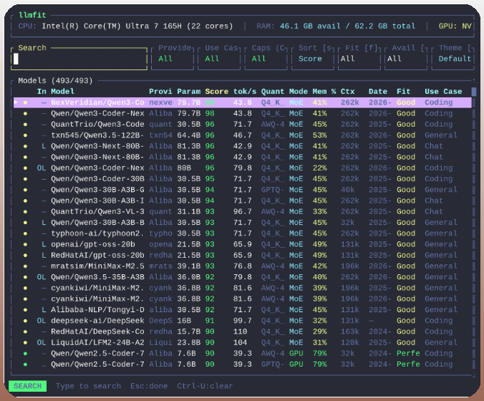
Task: Select the Alibaba-NLP/Tongyi-D row
Action: [243, 309]
